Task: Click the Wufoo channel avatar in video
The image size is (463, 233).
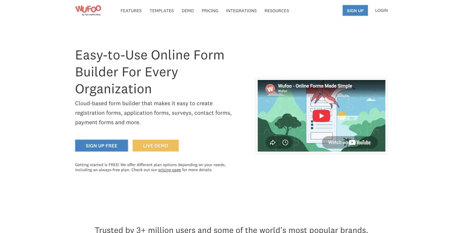Action: 270,89
